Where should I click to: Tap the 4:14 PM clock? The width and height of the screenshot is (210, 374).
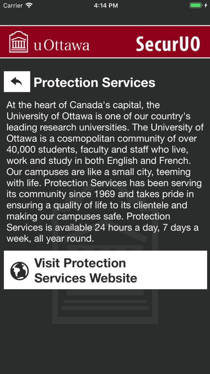point(105,5)
